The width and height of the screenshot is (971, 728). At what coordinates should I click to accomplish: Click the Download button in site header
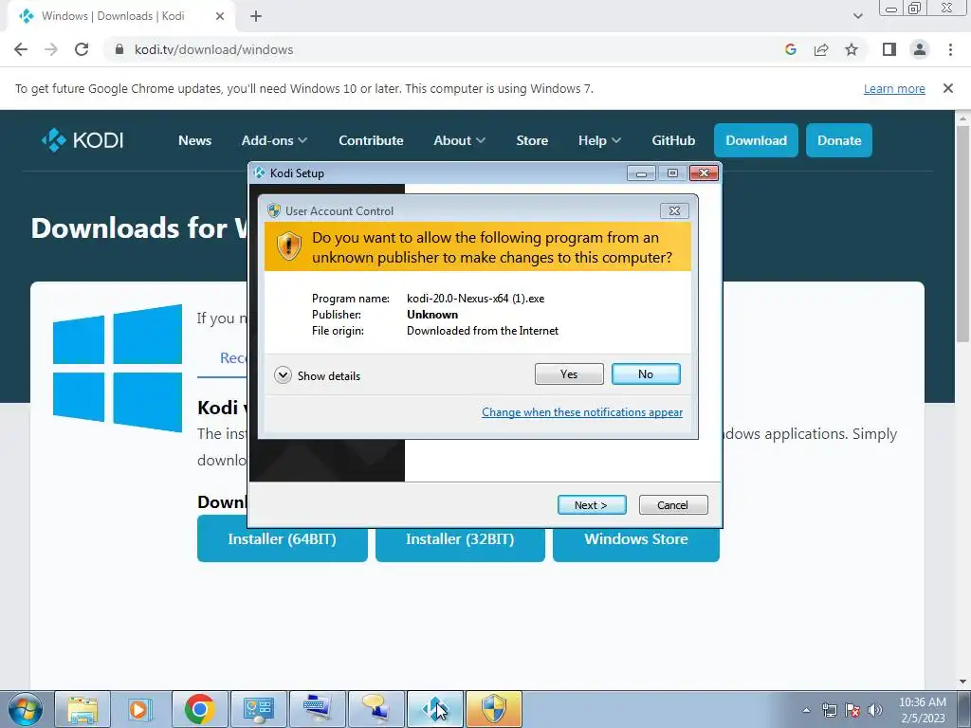[756, 140]
